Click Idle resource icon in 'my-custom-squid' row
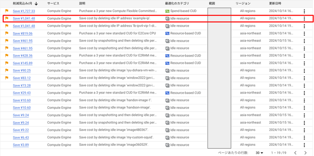Screen dimensions: 314x156 coord(167,138)
